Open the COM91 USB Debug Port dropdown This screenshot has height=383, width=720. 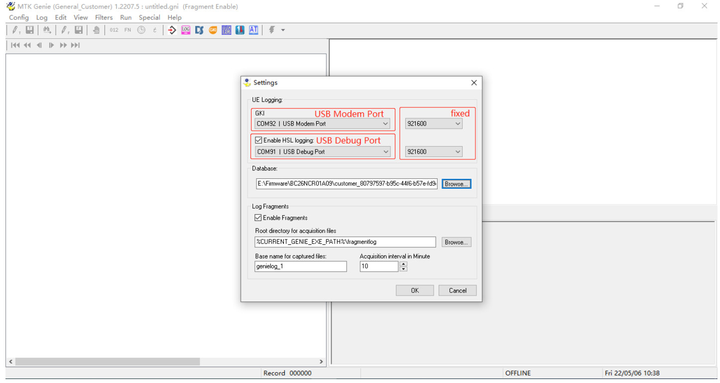[385, 152]
